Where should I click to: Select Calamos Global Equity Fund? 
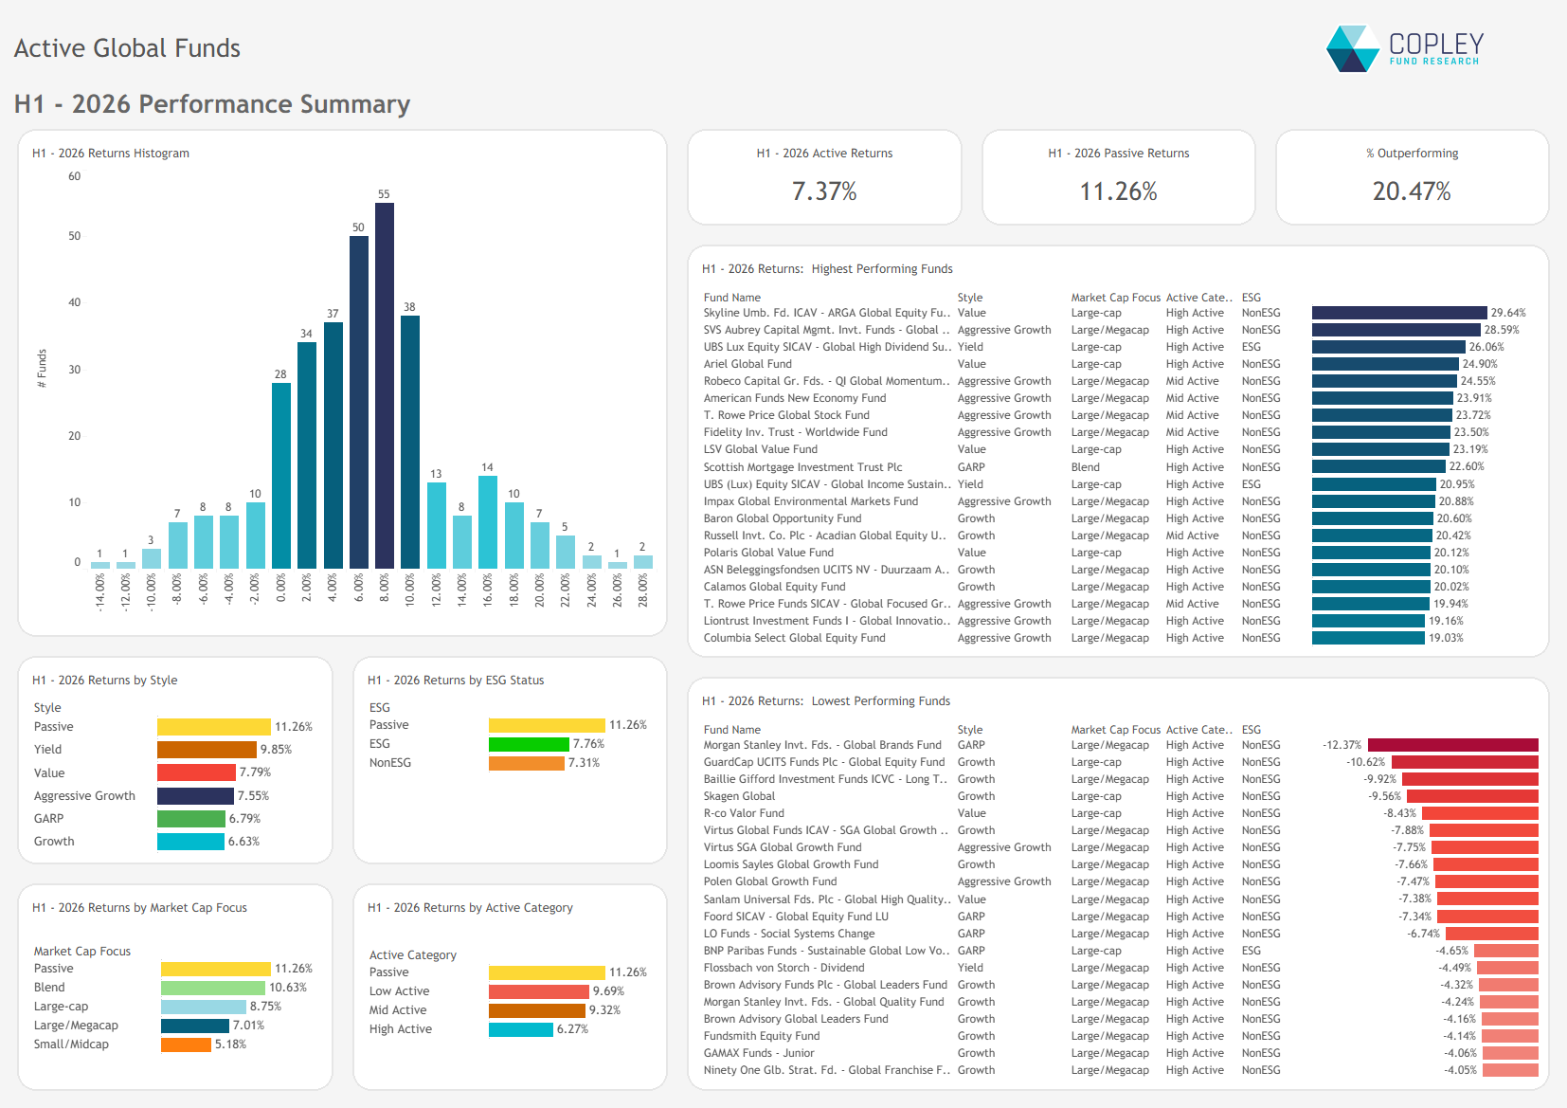click(774, 587)
